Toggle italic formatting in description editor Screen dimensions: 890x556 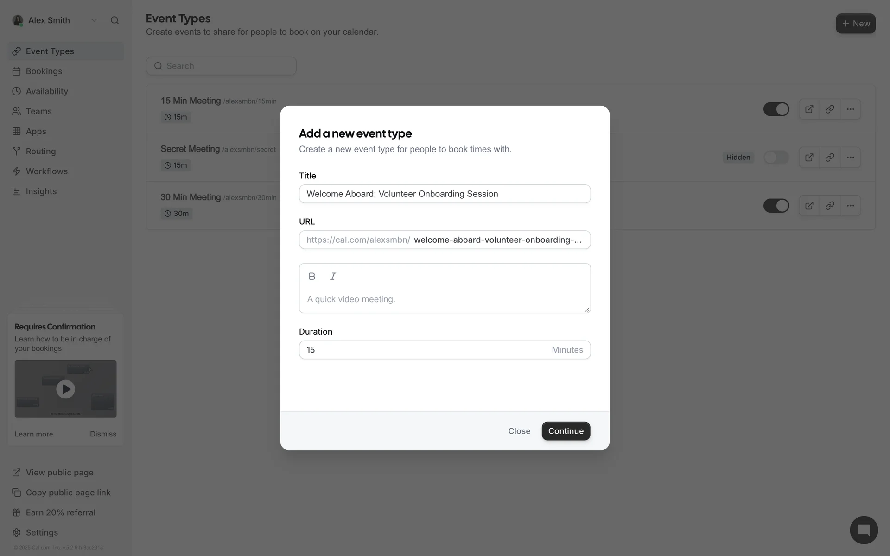[x=333, y=276]
